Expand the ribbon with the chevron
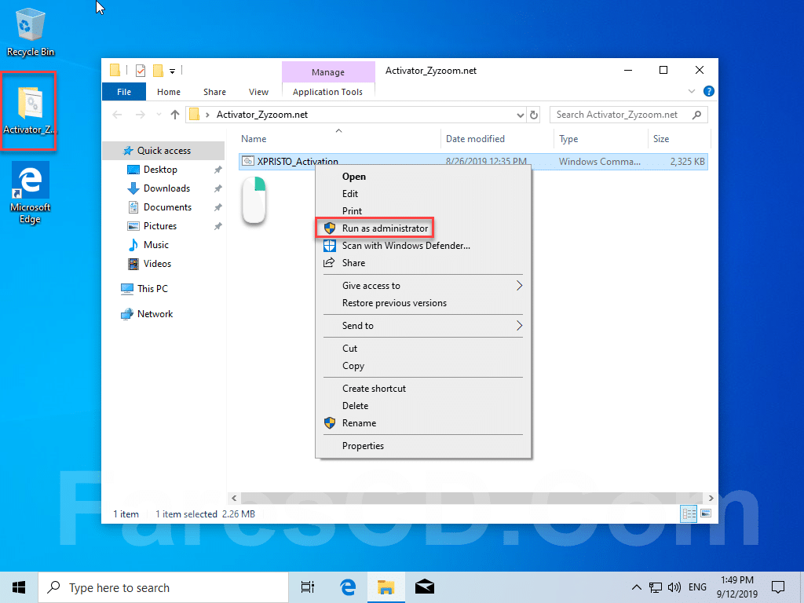Screen dimensions: 804x603 (692, 91)
